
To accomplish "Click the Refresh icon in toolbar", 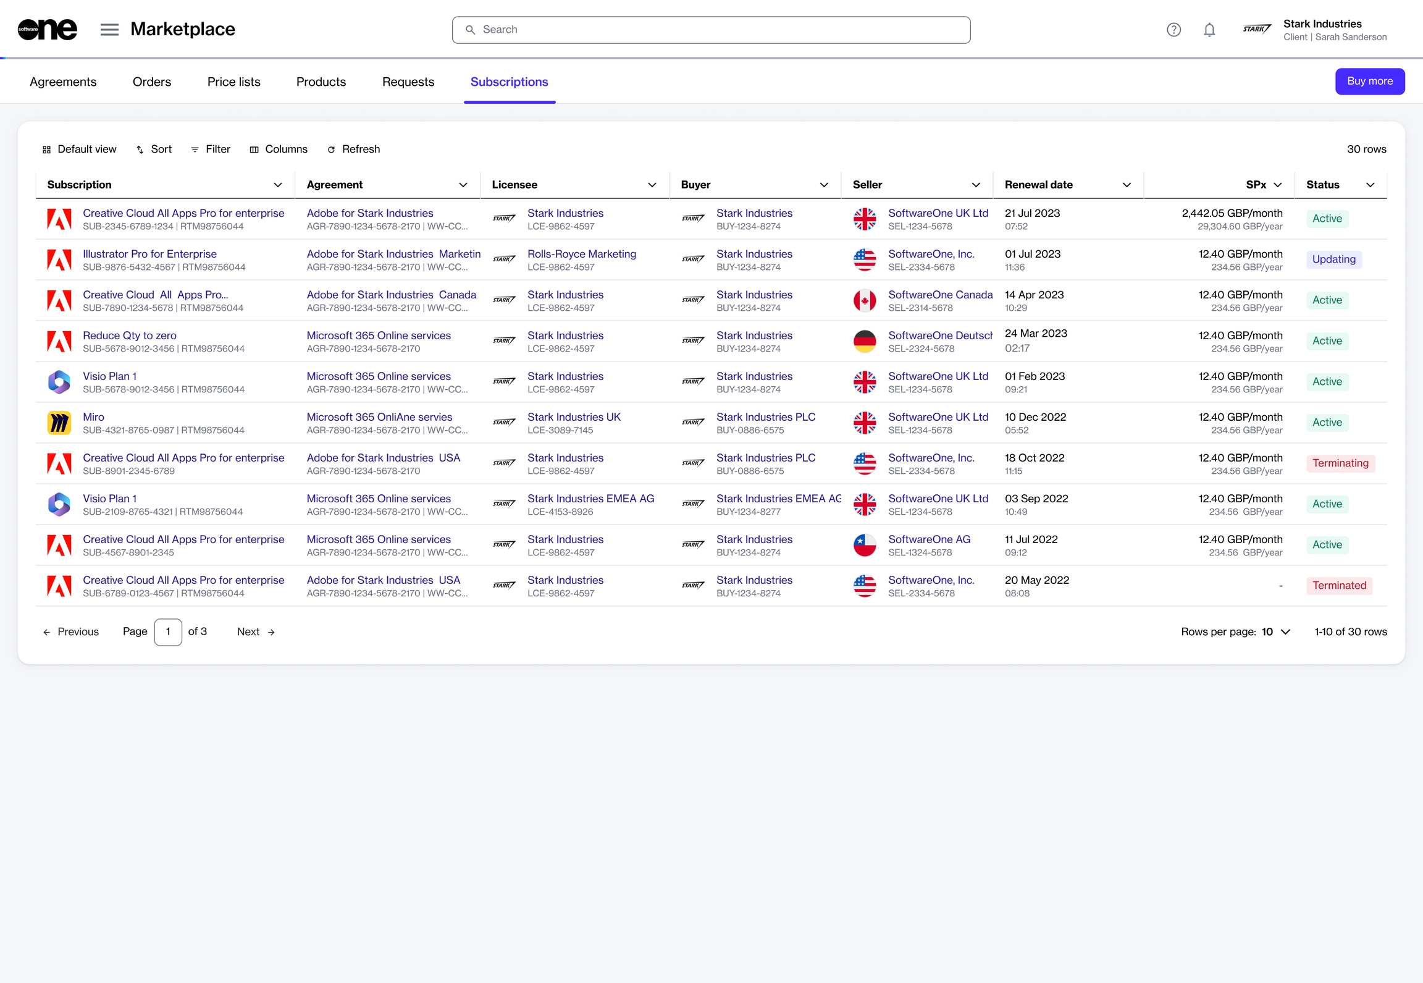I will [332, 150].
